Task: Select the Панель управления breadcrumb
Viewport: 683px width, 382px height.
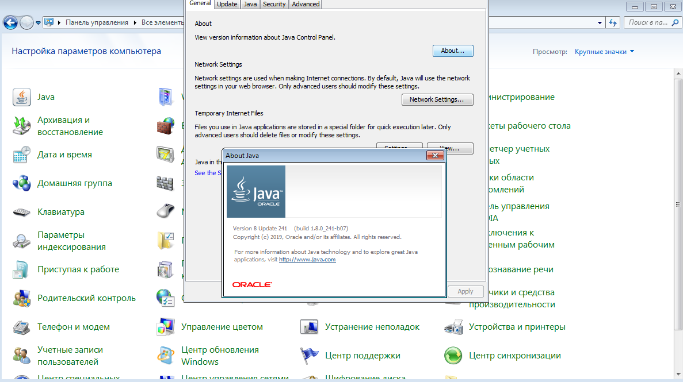Action: (x=97, y=22)
